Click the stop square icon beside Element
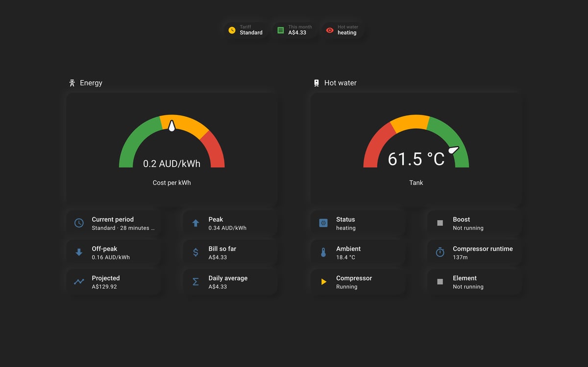Screen dimensions: 588x367 tap(440, 282)
